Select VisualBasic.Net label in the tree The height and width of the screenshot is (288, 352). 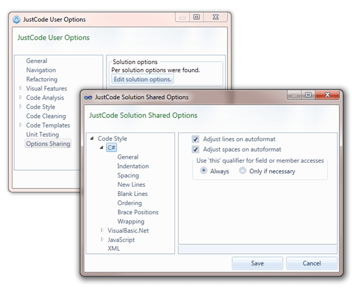click(128, 230)
